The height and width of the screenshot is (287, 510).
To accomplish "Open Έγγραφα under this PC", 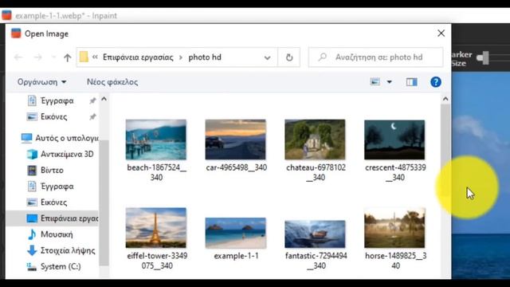I will coord(57,186).
